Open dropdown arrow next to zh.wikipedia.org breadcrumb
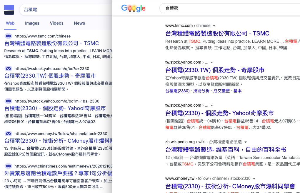This screenshot has height=193, width=300. (246, 142)
